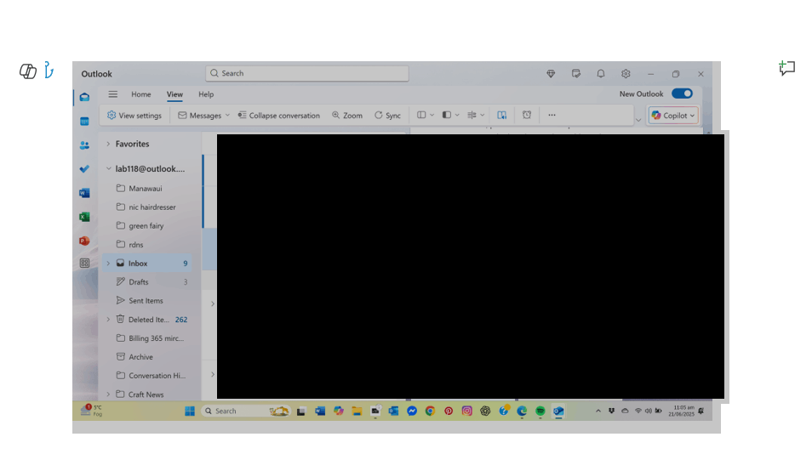Click the Outlook search box
This screenshot has height=471, width=812.
click(x=307, y=73)
